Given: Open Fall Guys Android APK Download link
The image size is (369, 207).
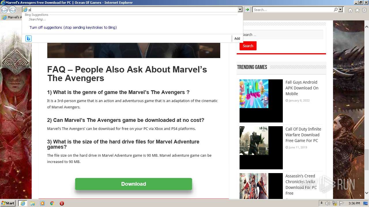Looking at the screenshot, I should pyautogui.click(x=302, y=88).
